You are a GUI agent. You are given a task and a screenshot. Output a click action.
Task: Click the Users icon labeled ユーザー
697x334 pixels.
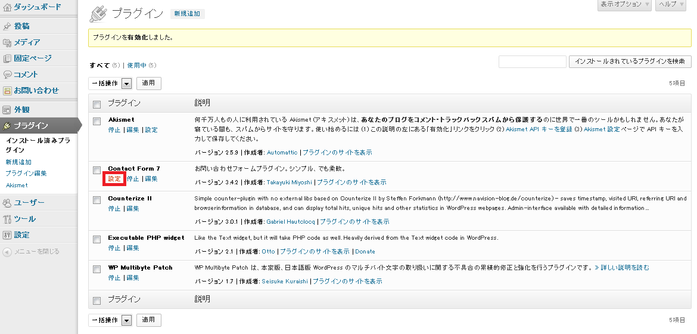(7, 203)
